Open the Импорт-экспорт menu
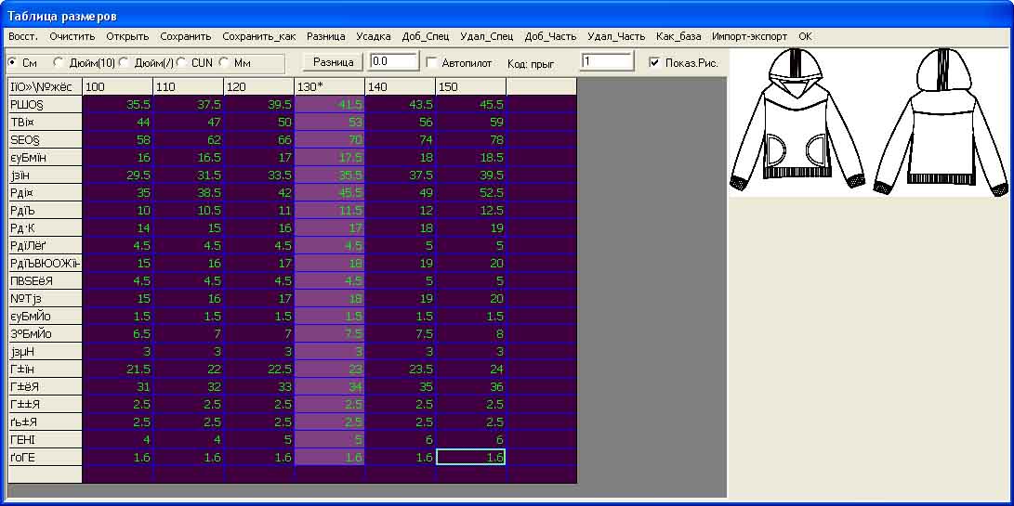This screenshot has height=506, width=1014. pyautogui.click(x=749, y=37)
